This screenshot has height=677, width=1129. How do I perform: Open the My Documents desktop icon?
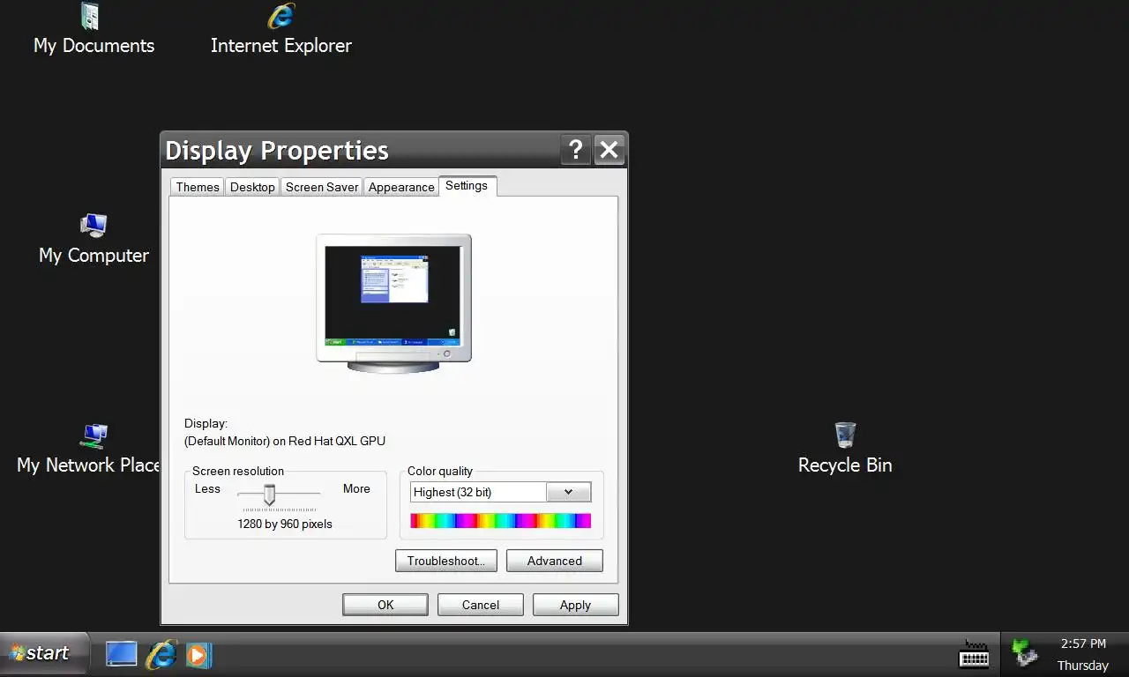point(93,30)
